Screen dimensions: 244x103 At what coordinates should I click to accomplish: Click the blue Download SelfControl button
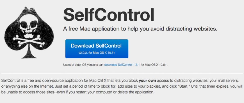pyautogui.click(x=97, y=49)
